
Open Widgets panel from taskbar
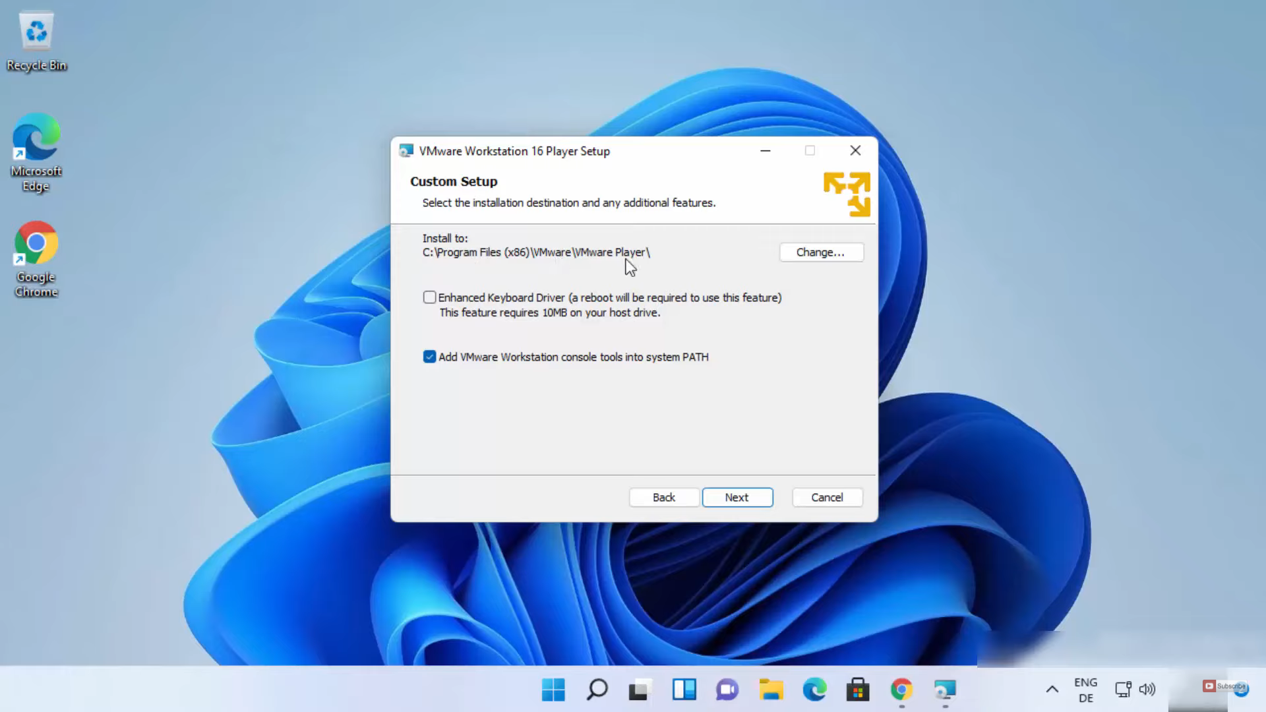coord(684,690)
